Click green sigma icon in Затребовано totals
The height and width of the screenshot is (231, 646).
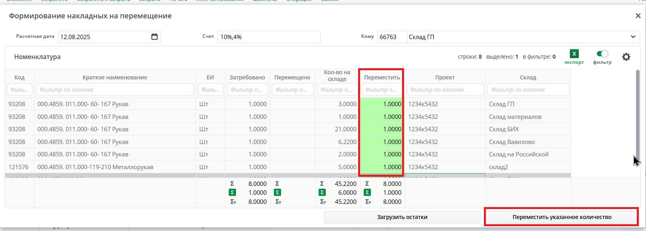pyautogui.click(x=232, y=193)
